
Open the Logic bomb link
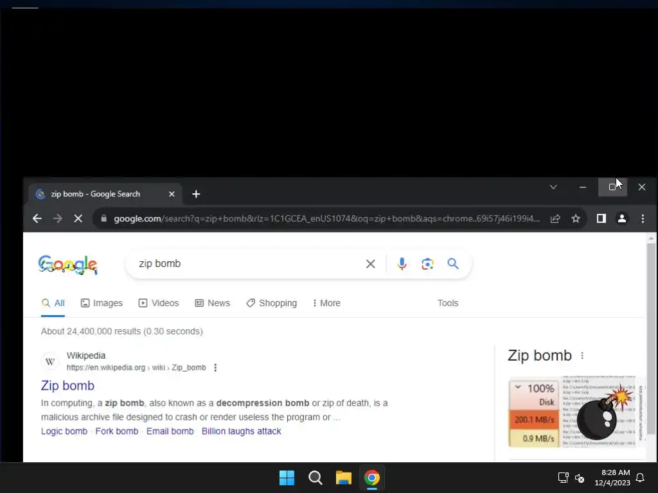[x=64, y=431]
